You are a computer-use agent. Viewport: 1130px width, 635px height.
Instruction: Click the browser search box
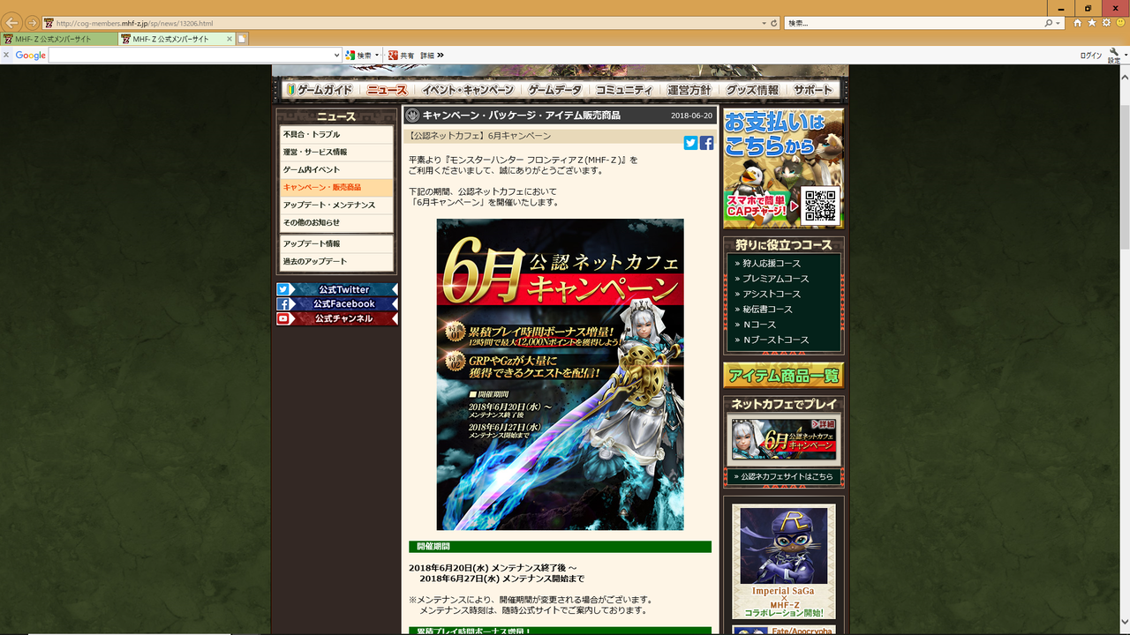914,23
